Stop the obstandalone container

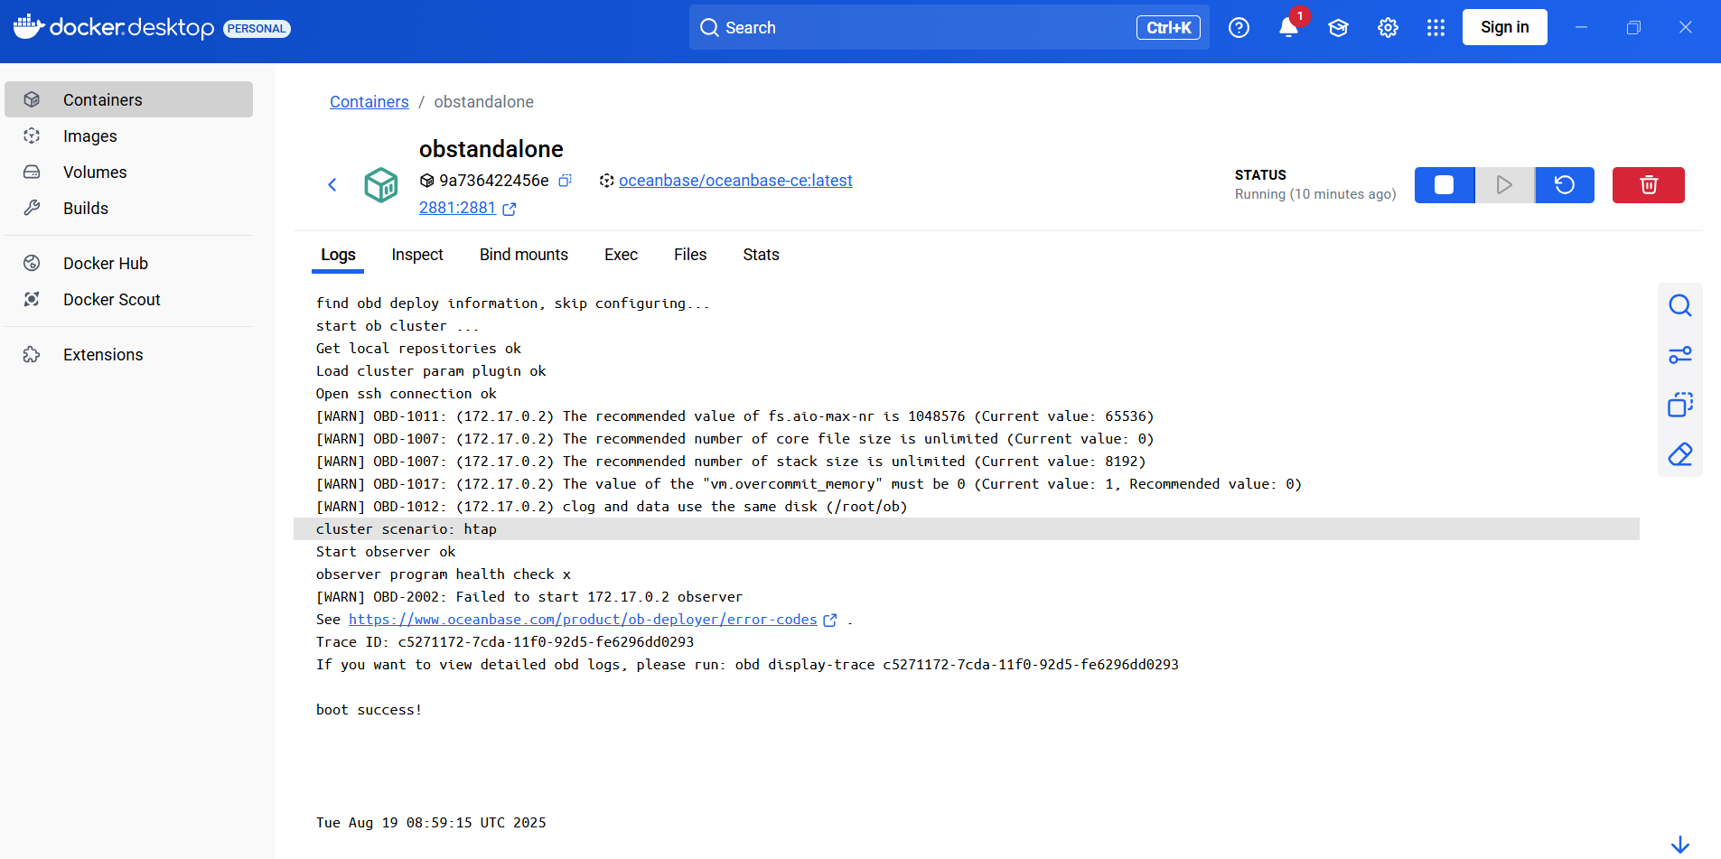[x=1444, y=185]
